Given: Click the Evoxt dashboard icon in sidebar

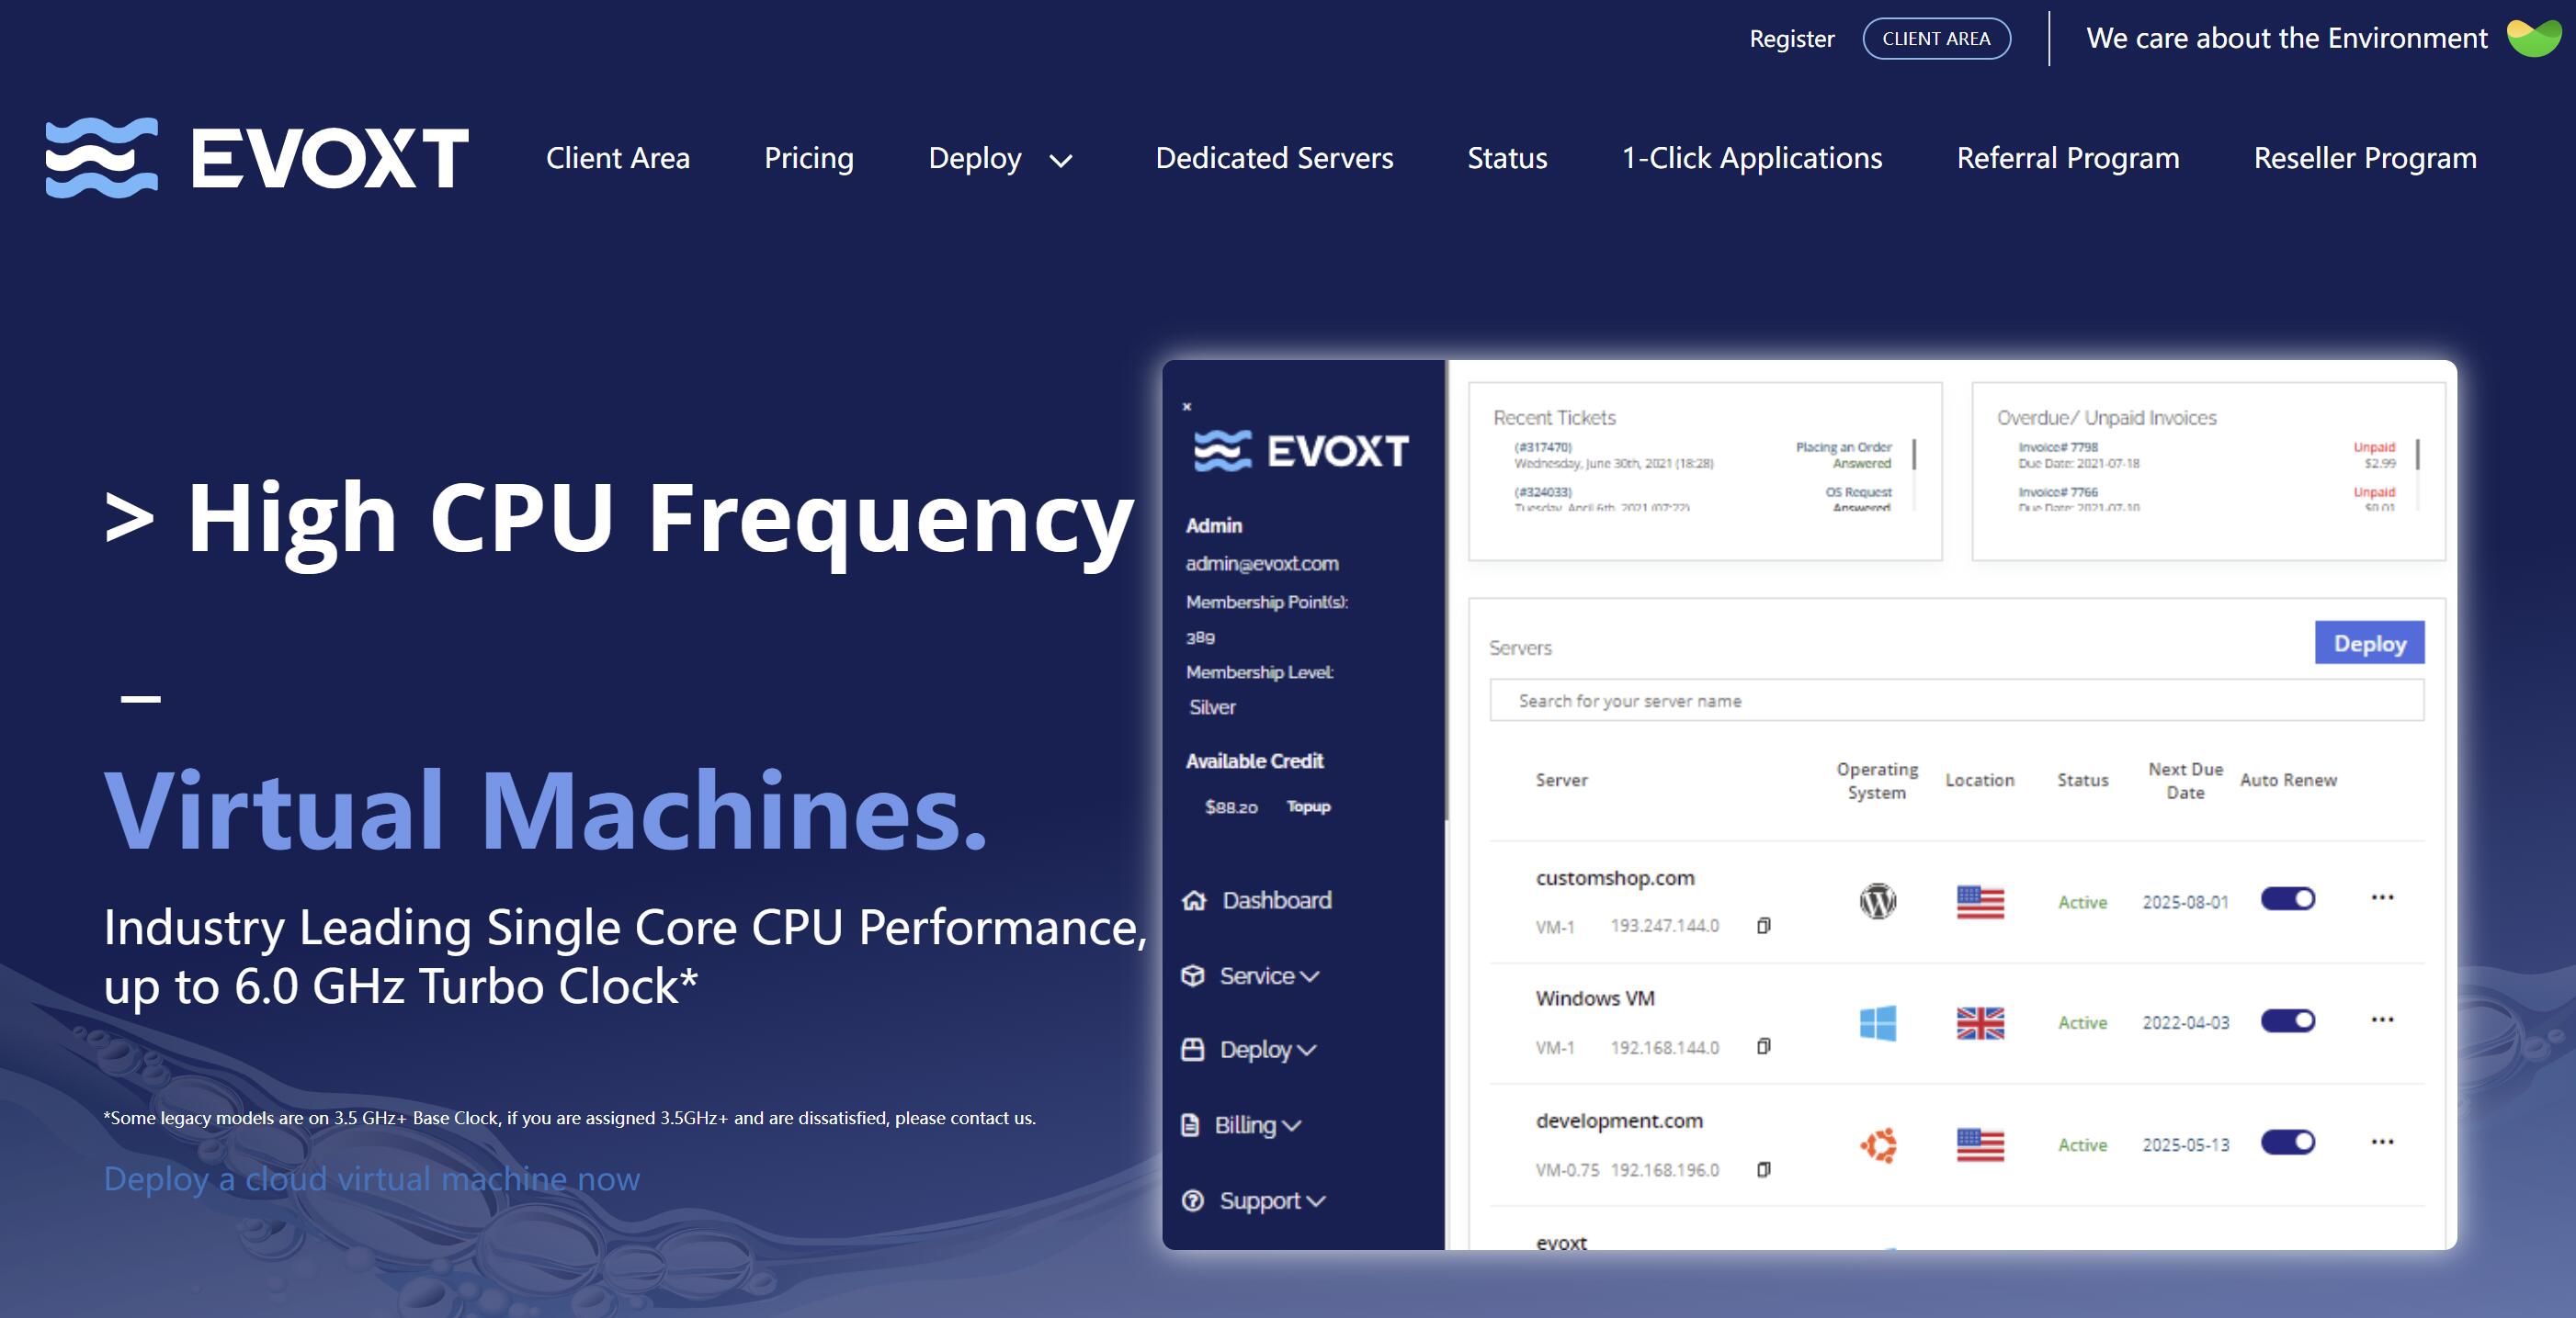Looking at the screenshot, I should point(1194,897).
